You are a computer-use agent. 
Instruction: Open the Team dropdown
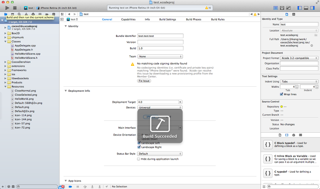tap(160, 56)
